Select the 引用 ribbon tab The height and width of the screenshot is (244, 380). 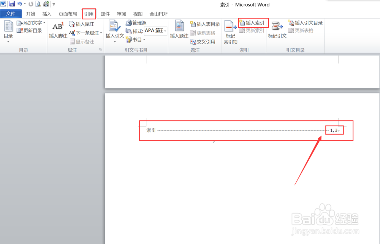tap(89, 14)
